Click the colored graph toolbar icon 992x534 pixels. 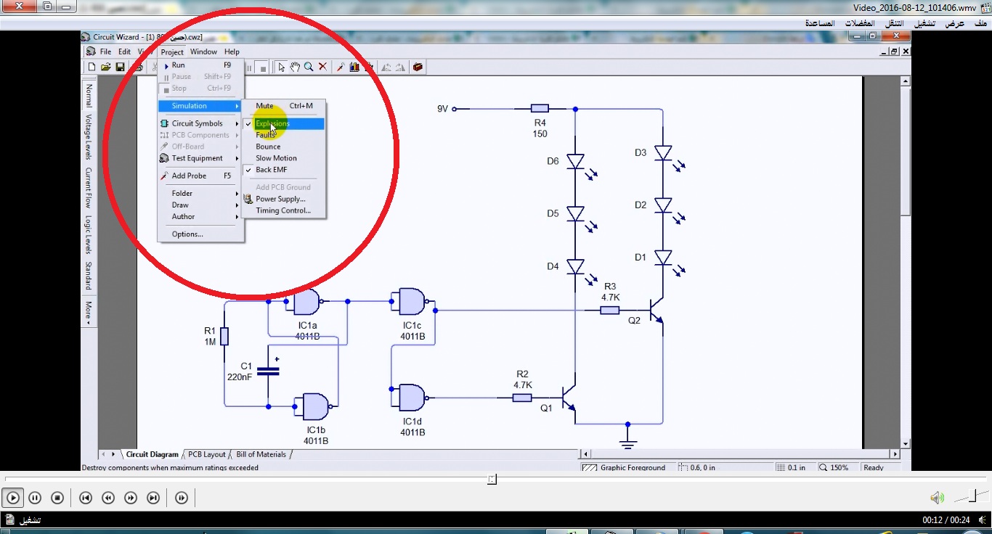pyautogui.click(x=354, y=67)
